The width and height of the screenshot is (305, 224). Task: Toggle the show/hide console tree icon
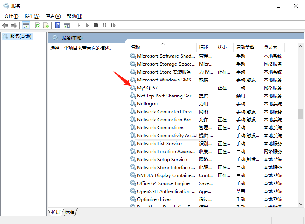(x=26, y=25)
